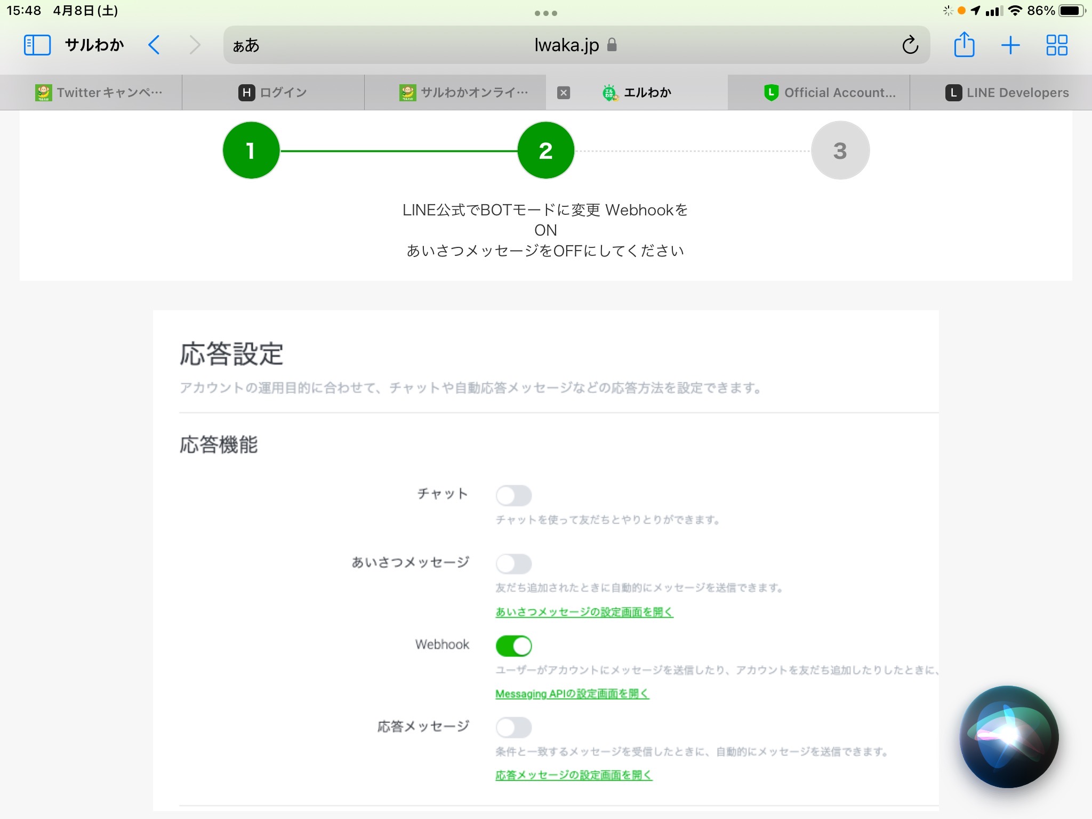
Task: Tap the 応答機能 section title
Action: [x=219, y=445]
